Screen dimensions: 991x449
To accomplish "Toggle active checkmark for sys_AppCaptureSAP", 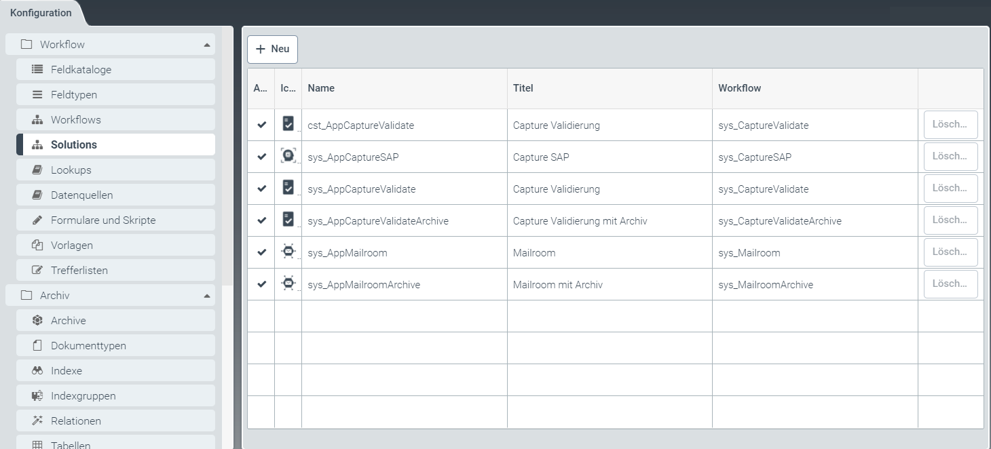I will (261, 157).
